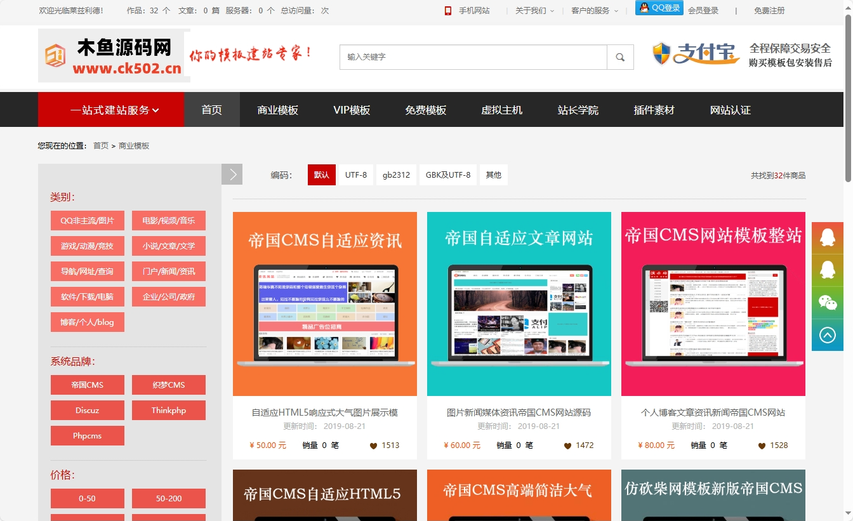
Task: Click the QQ登录 penguin button
Action: pyautogui.click(x=659, y=8)
